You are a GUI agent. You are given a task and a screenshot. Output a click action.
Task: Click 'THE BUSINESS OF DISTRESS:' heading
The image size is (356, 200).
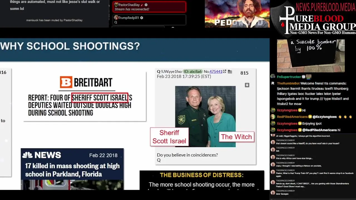(x=202, y=175)
